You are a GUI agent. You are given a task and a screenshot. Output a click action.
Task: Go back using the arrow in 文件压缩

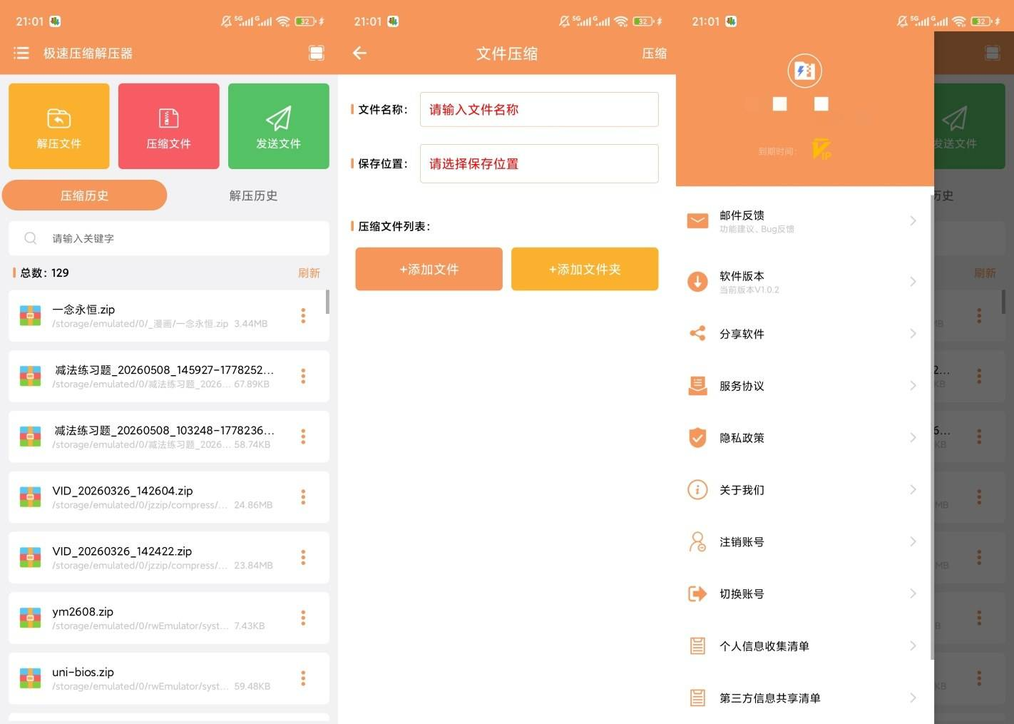click(359, 53)
